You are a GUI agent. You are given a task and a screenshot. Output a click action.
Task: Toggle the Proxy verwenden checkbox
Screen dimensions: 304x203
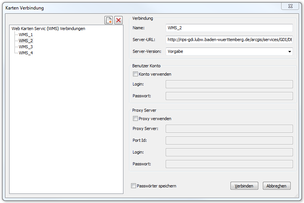[135, 119]
